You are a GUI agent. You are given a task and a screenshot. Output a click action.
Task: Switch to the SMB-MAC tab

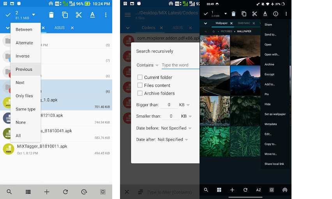244,23
